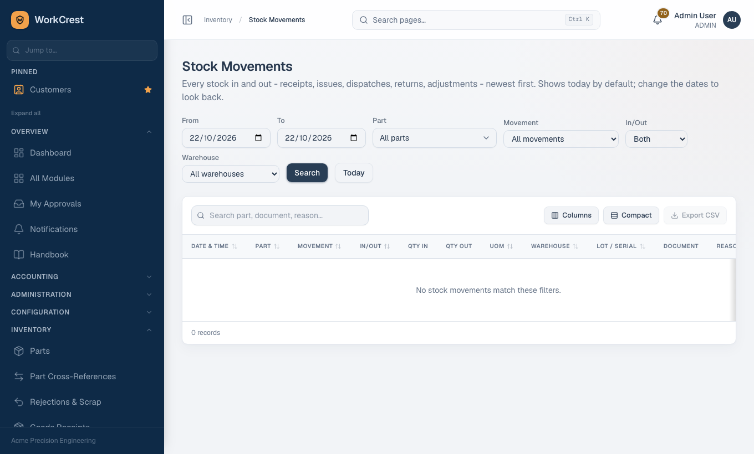The image size is (754, 454).
Task: Click the Jump to sidebar search box
Action: click(82, 50)
